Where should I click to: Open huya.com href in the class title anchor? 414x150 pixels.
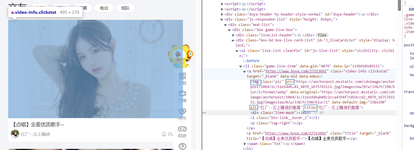[x=296, y=133]
